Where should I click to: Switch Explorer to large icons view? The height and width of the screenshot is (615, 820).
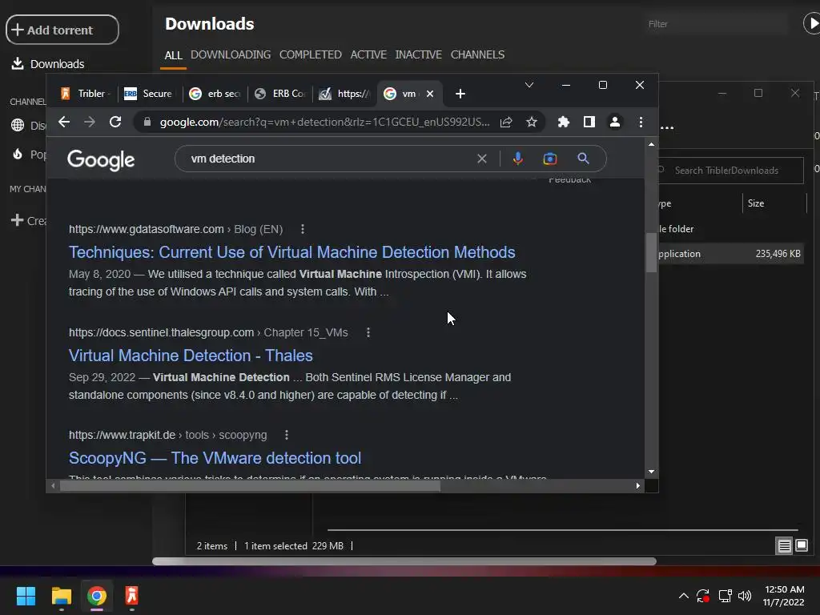(802, 546)
